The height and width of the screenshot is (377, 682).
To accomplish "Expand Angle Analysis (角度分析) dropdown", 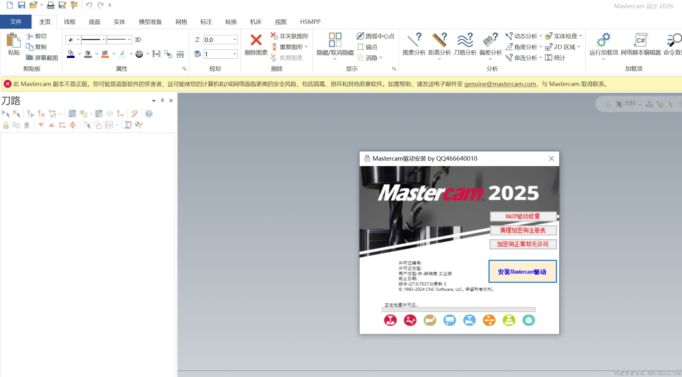I will click(541, 47).
